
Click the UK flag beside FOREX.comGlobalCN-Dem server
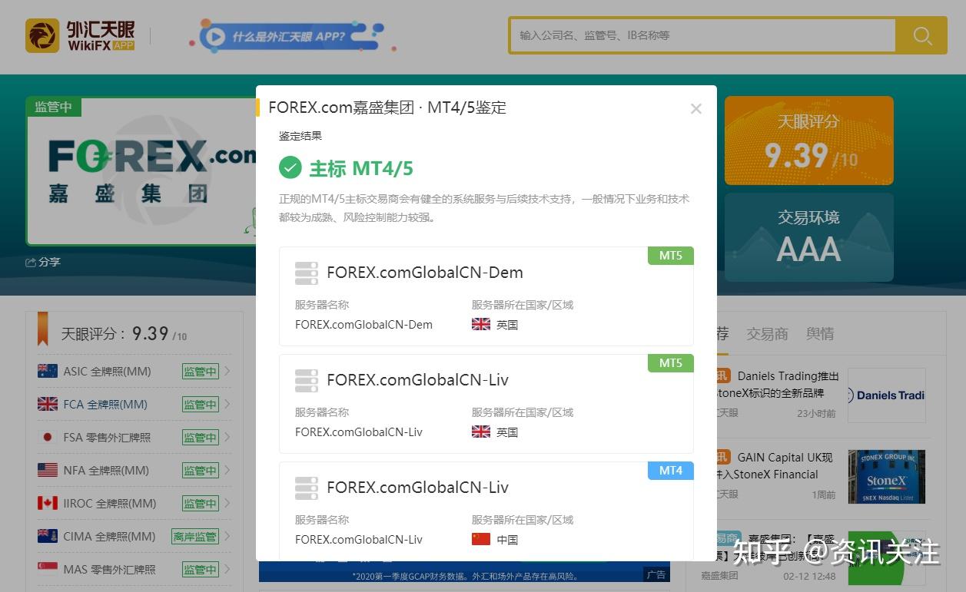click(x=481, y=324)
